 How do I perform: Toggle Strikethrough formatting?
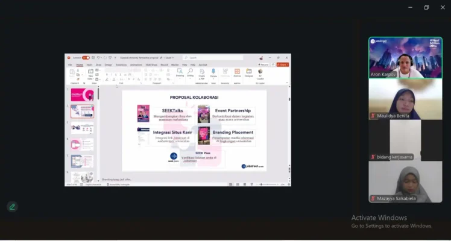[x=125, y=75]
